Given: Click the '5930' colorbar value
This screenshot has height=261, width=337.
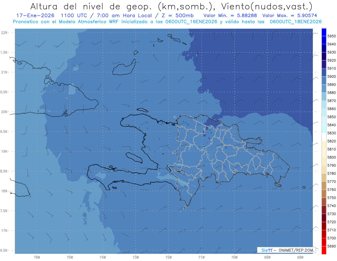Looking at the screenshot, I should tap(331, 52).
